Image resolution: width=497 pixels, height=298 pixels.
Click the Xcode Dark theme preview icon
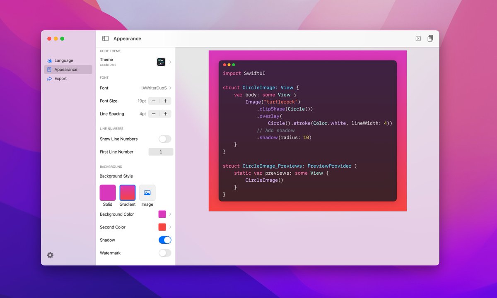click(161, 62)
